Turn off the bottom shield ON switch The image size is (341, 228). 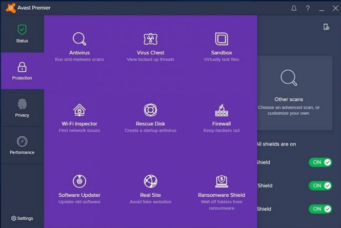(x=320, y=209)
